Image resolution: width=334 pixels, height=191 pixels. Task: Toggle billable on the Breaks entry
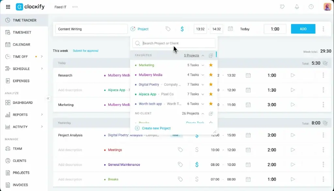tap(197, 179)
